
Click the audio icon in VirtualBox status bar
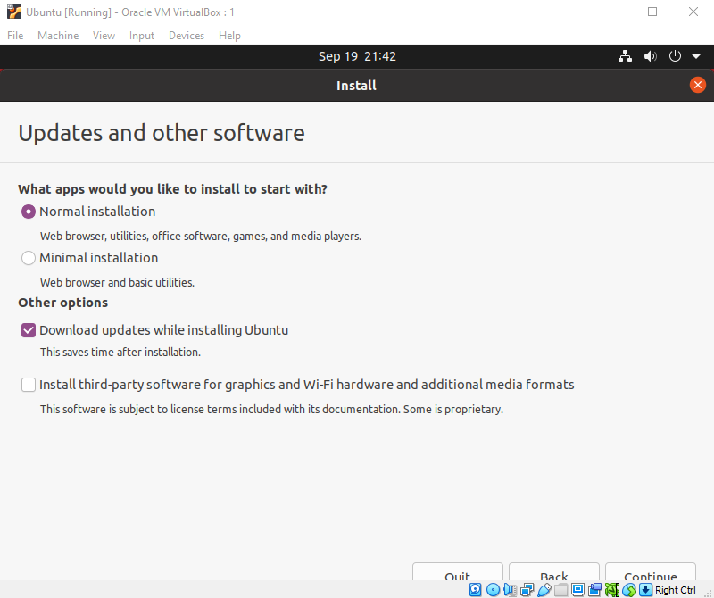(x=510, y=590)
